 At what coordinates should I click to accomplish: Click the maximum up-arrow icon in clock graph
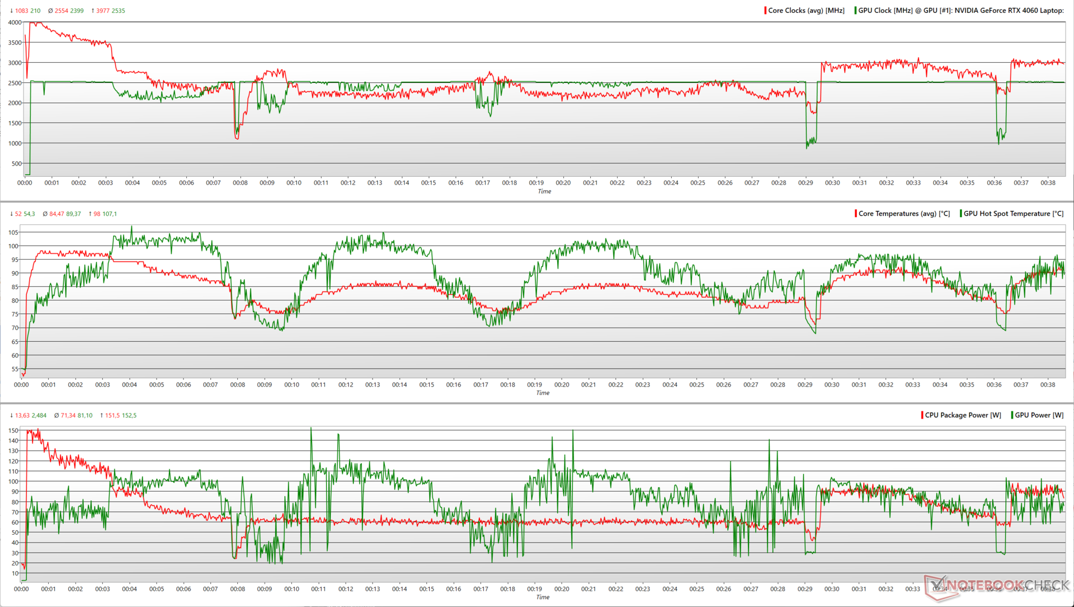tap(92, 11)
